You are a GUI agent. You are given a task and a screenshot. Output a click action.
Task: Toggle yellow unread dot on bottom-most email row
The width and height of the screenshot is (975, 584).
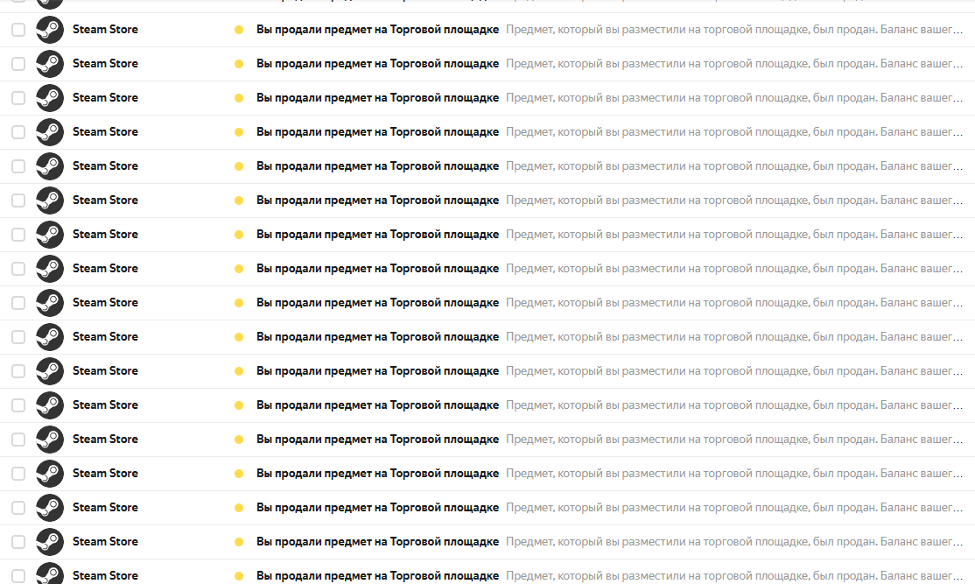coord(239,576)
